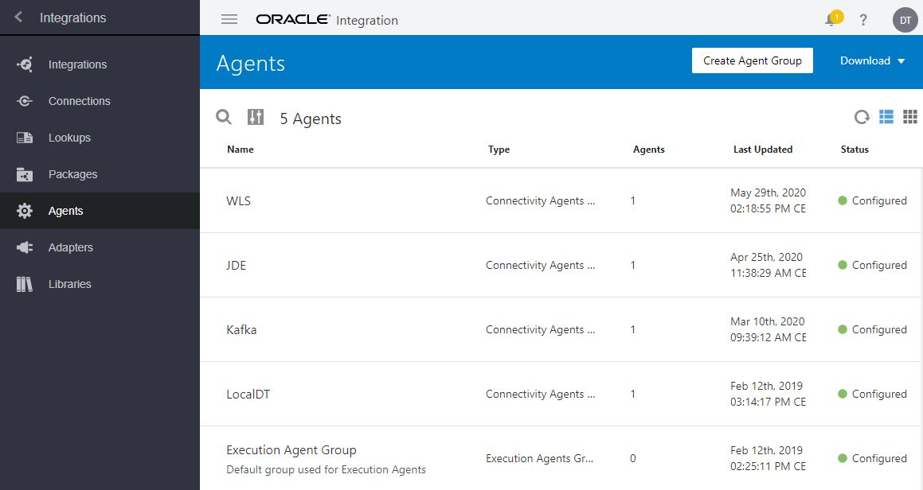Select the Libraries sidebar icon
This screenshot has width=923, height=490.
(x=23, y=284)
